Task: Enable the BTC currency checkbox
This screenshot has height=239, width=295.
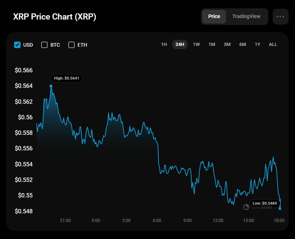Action: point(44,45)
